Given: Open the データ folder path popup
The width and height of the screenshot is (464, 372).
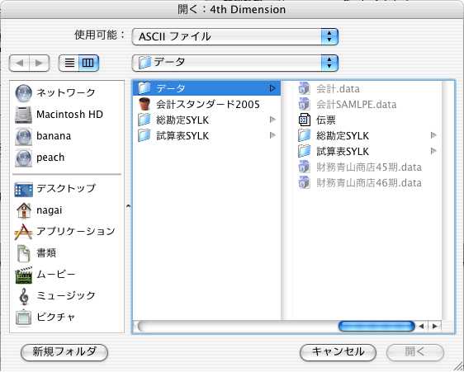Looking at the screenshot, I should 235,63.
